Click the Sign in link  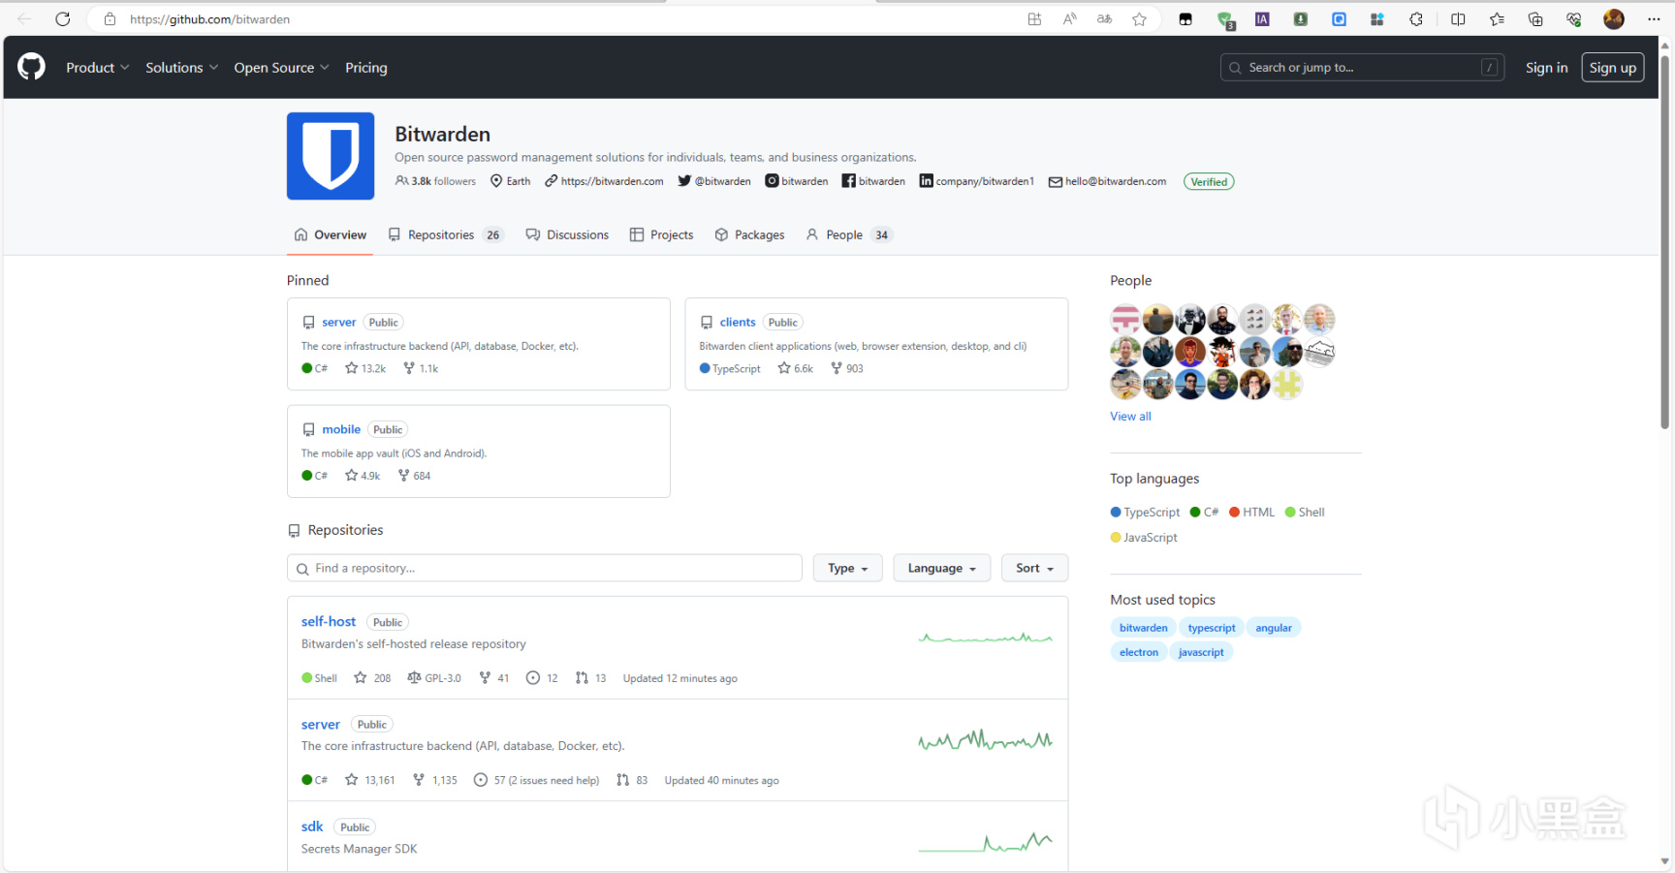tap(1546, 68)
